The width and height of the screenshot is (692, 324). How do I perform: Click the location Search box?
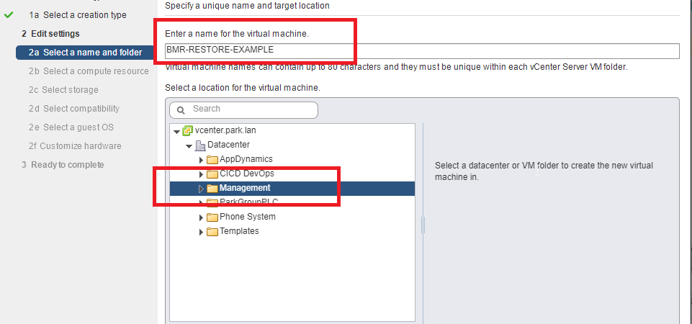click(243, 110)
